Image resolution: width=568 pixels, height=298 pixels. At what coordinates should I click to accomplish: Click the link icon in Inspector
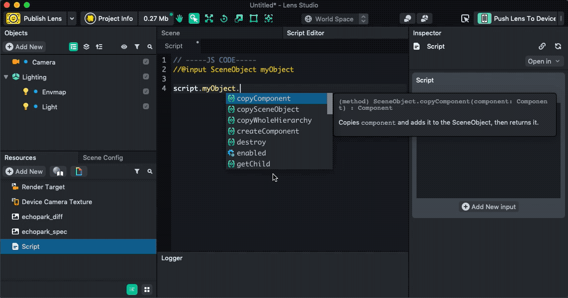(542, 46)
